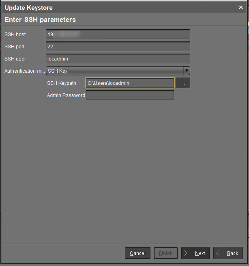Select the SSH user text field
Screen dimensions: 249x266
pyautogui.click(x=118, y=59)
